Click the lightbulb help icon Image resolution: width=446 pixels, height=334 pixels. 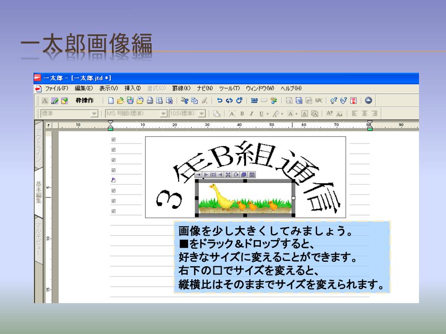[334, 100]
